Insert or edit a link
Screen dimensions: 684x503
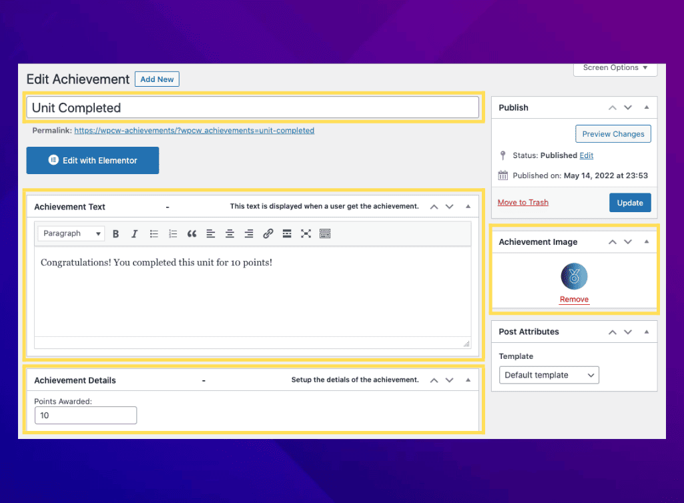click(268, 234)
